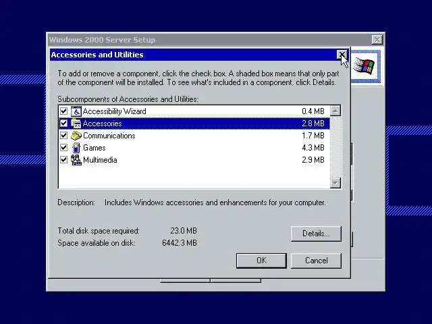
Task: Click the Windows 2000 Server Setup title text
Action: 102,40
